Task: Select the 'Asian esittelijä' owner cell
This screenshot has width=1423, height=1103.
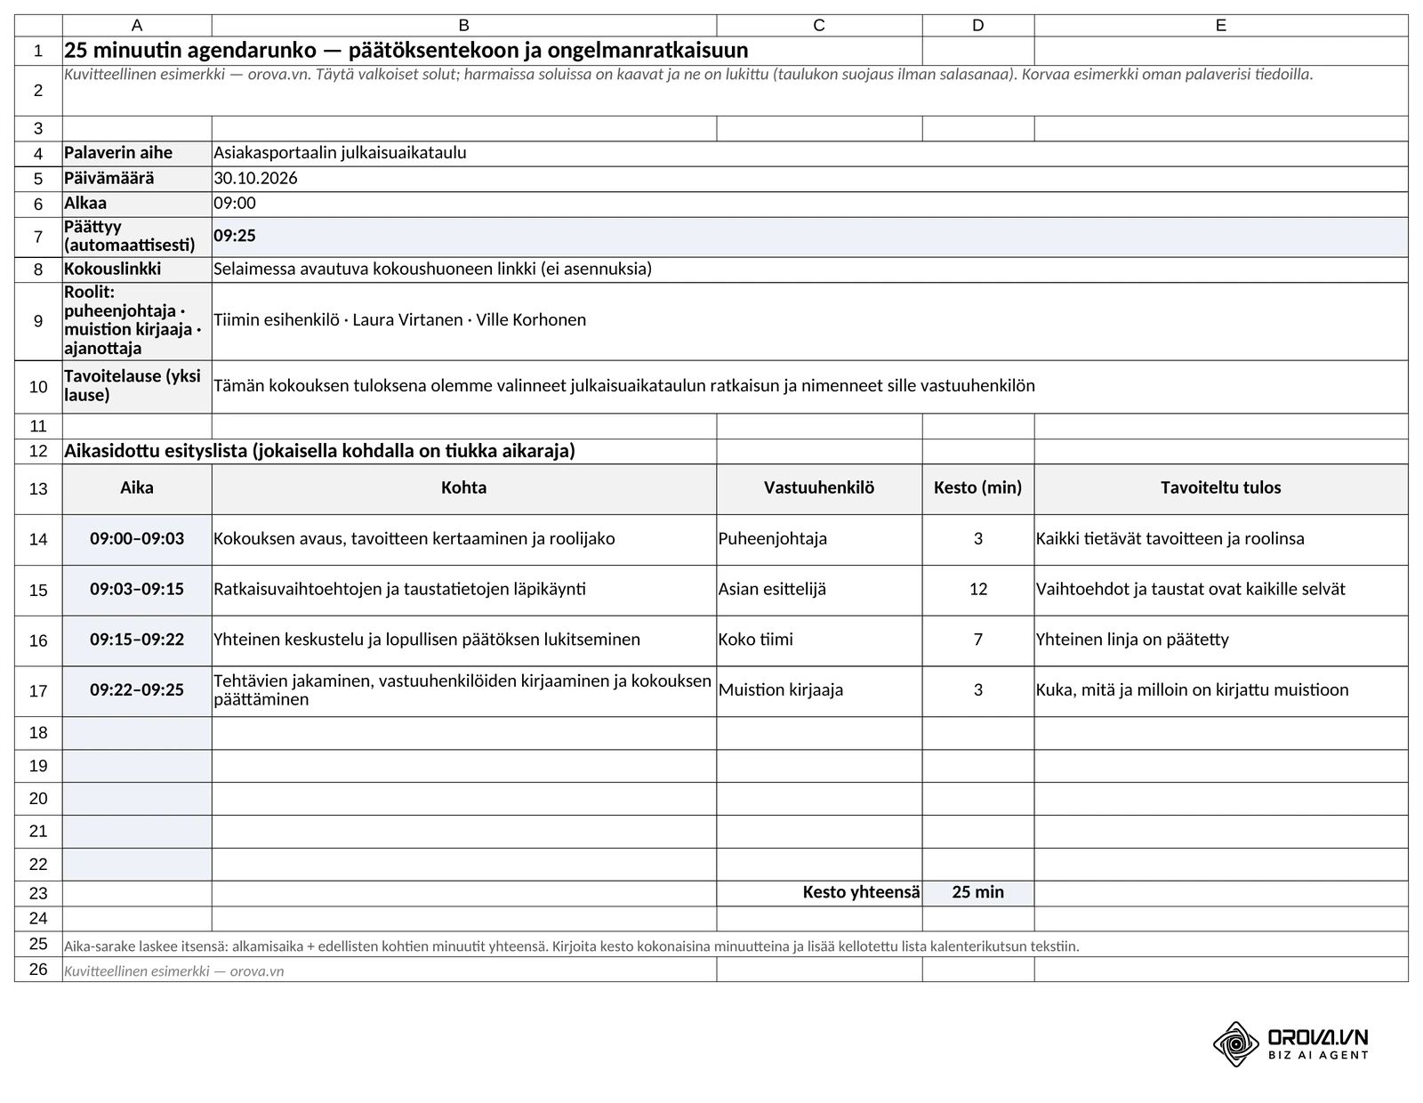Action: (819, 590)
